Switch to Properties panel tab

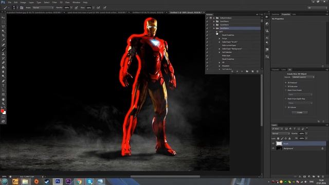pyautogui.click(x=286, y=14)
